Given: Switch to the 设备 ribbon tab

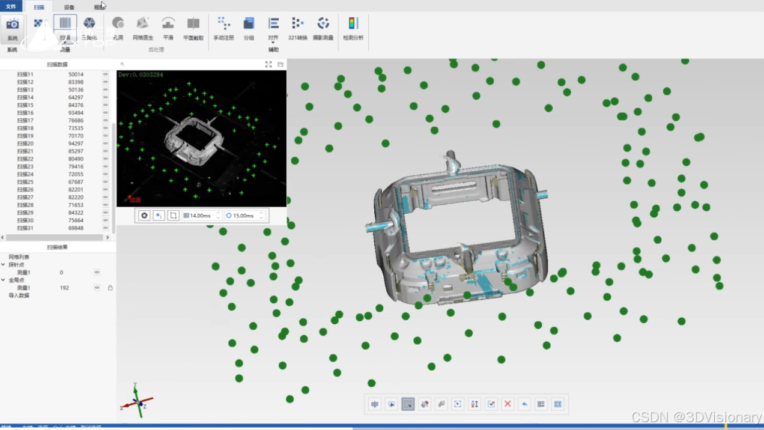Looking at the screenshot, I should click(69, 7).
